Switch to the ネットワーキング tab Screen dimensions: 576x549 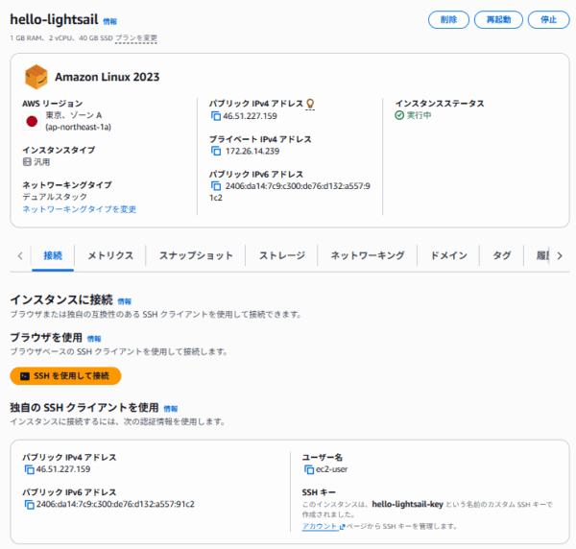[x=368, y=255]
